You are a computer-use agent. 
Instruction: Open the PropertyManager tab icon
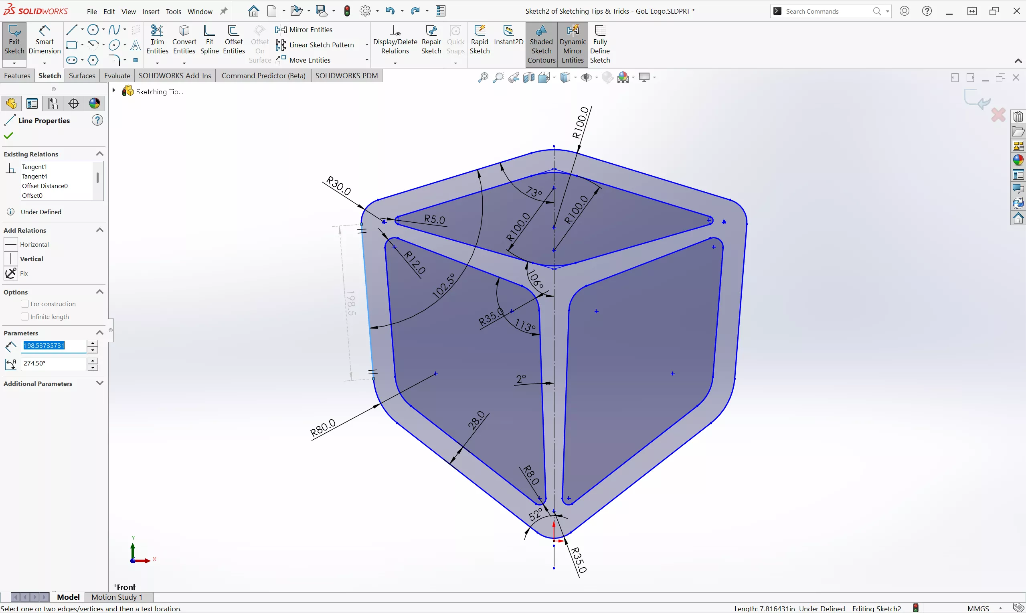(x=32, y=103)
